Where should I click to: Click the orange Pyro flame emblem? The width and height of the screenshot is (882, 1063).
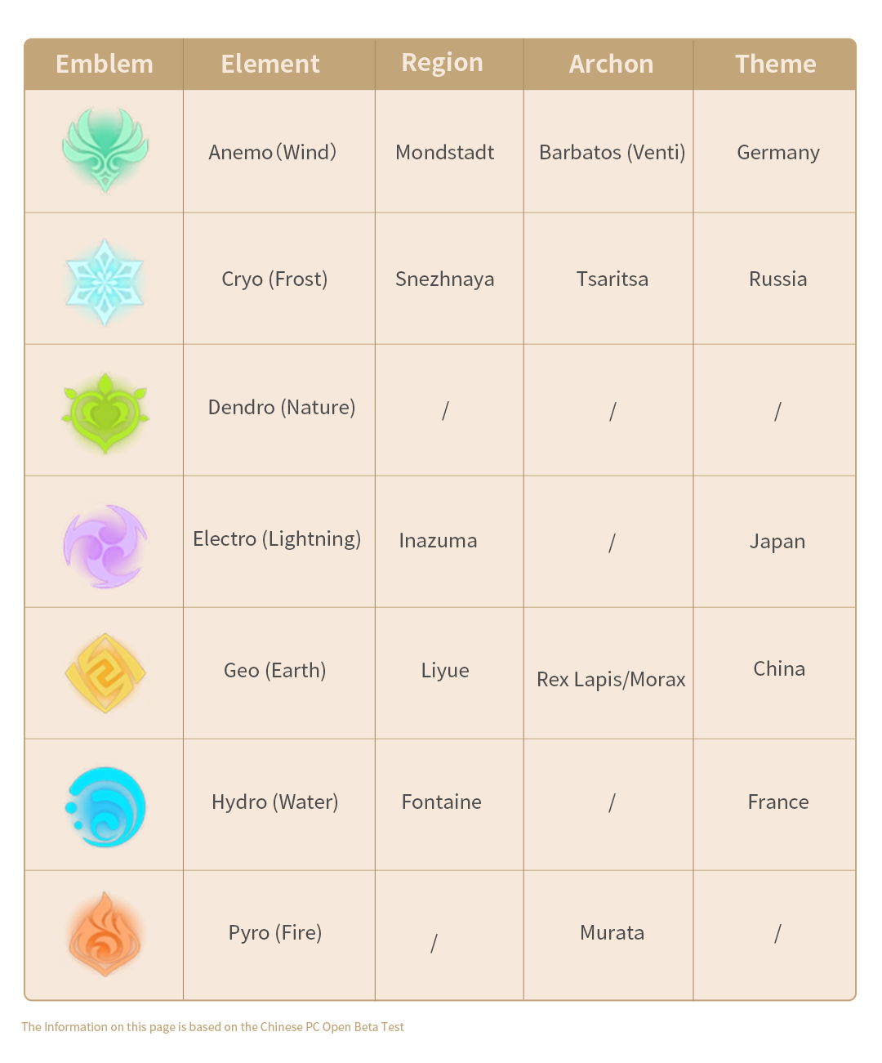click(105, 934)
